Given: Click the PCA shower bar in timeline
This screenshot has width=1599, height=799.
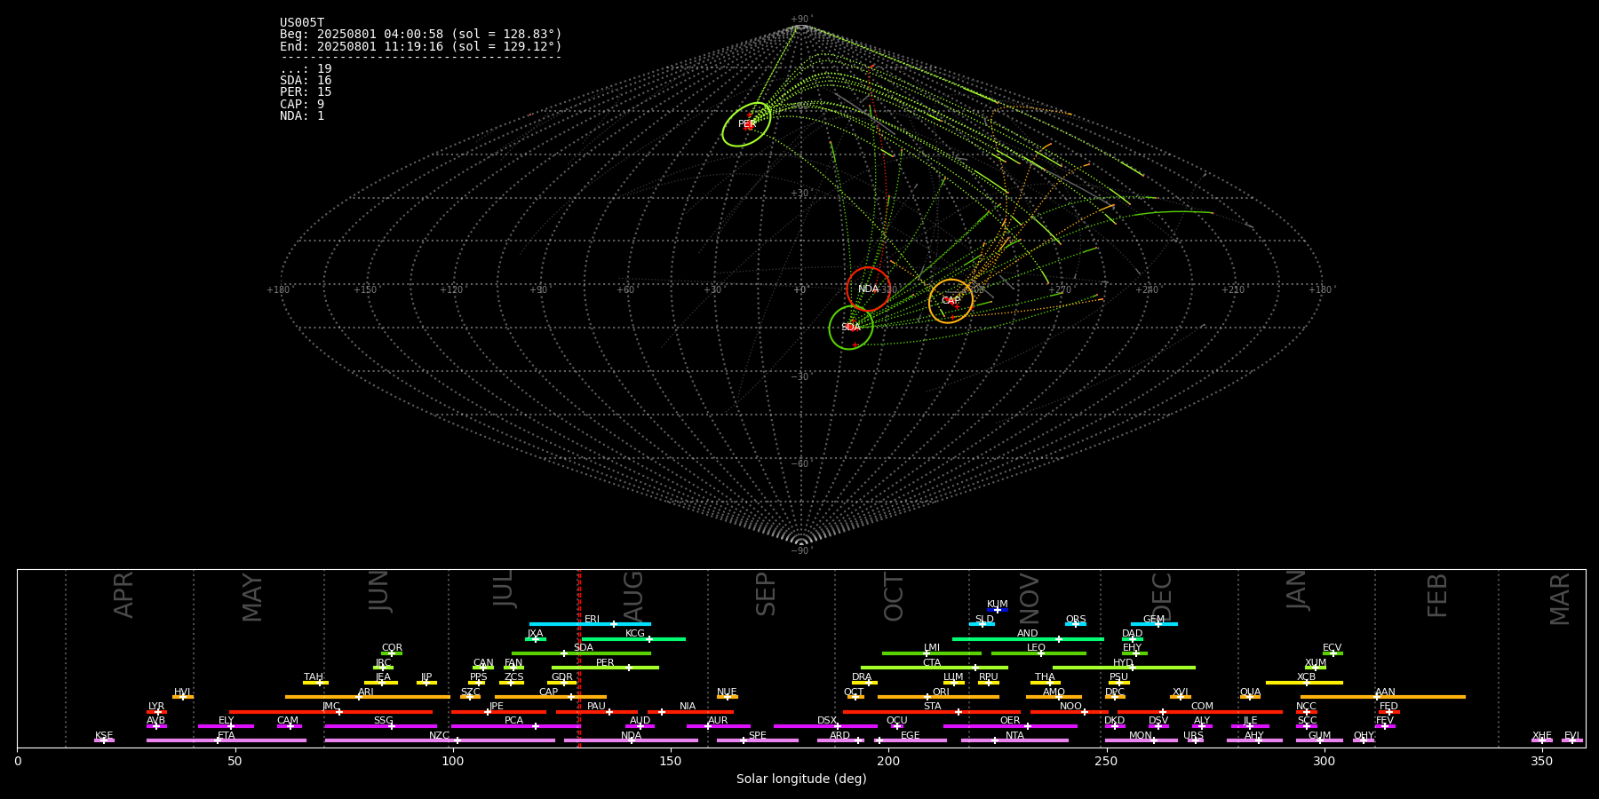Looking at the screenshot, I should tap(515, 726).
